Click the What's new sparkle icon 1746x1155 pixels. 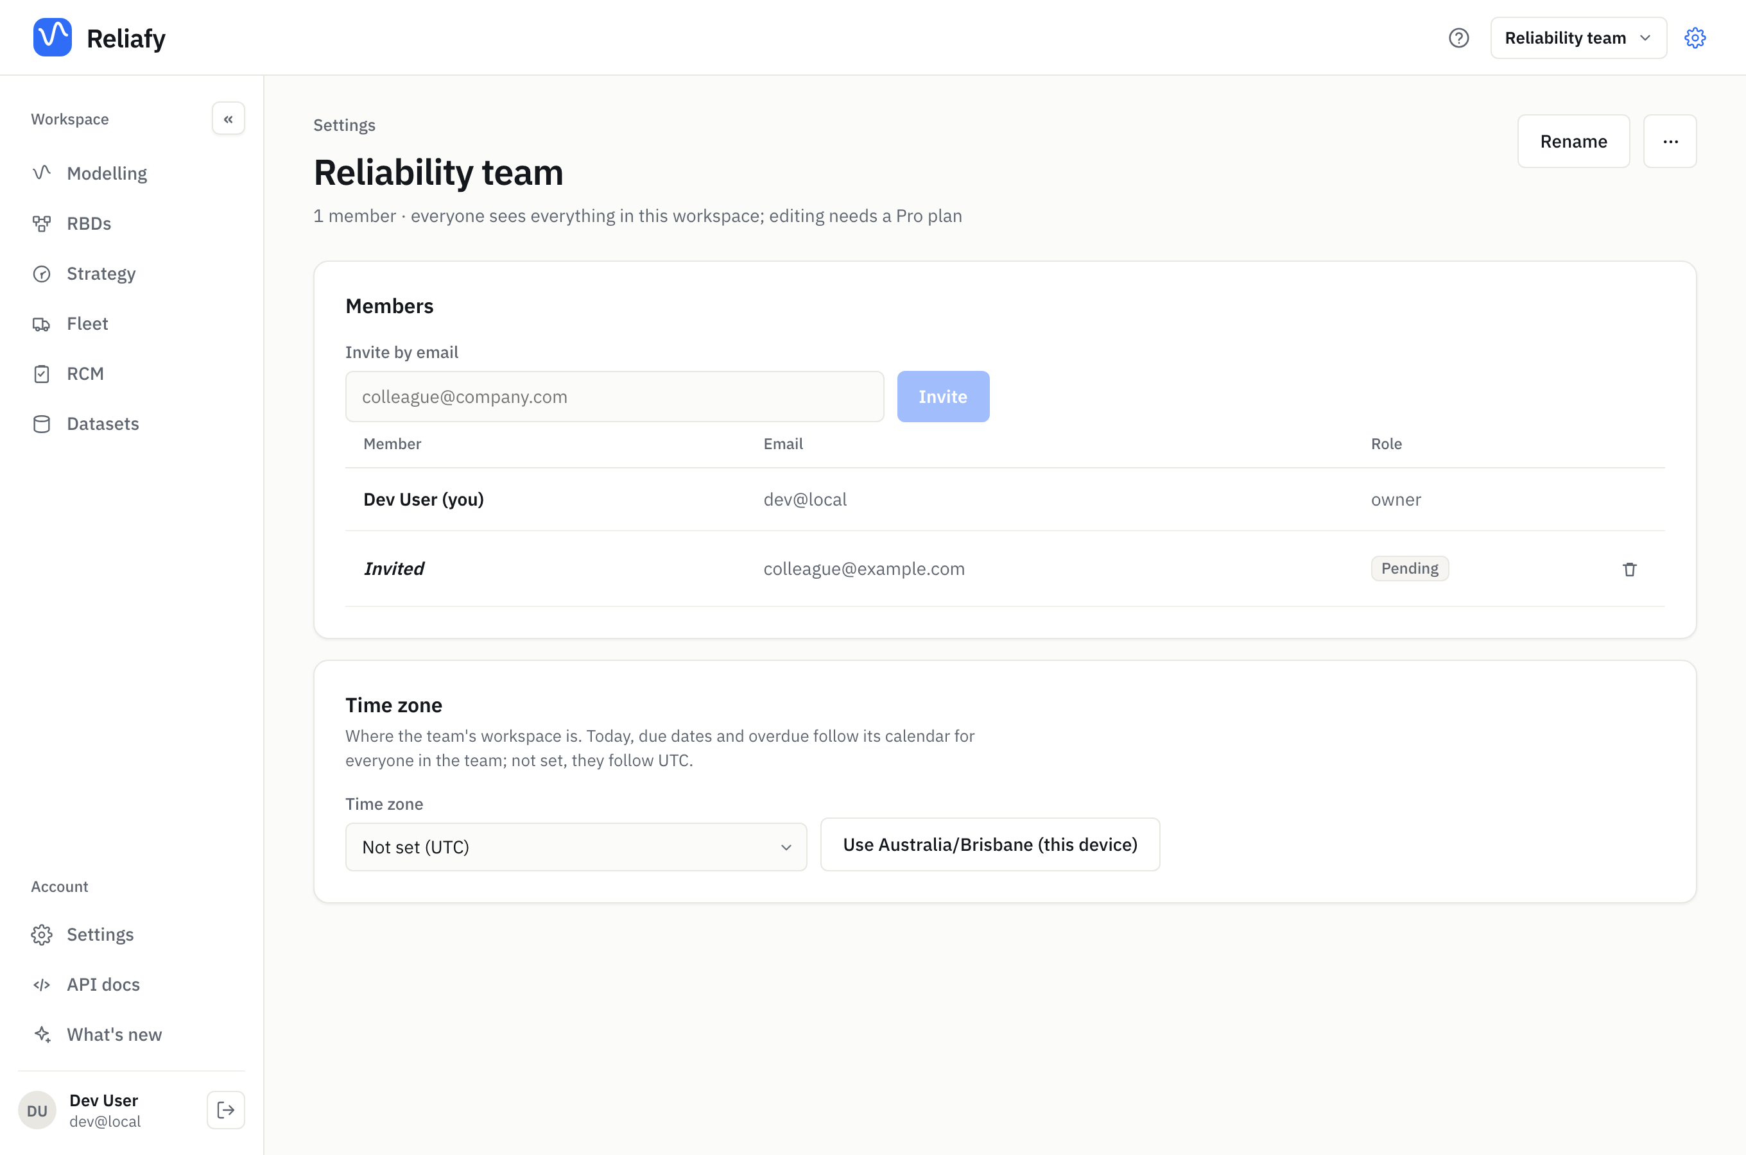pyautogui.click(x=42, y=1034)
